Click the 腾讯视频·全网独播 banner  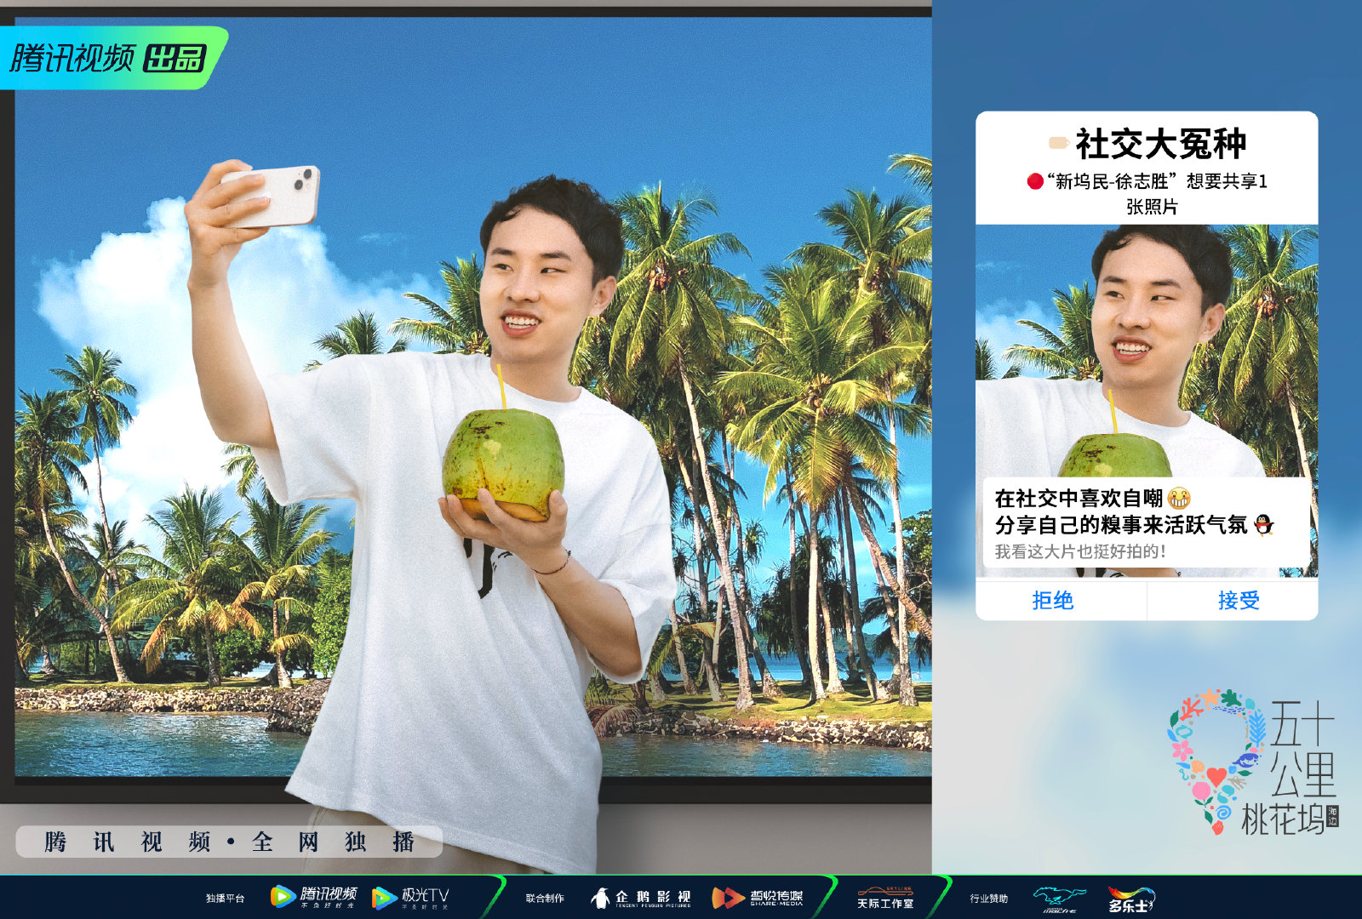coord(229,842)
